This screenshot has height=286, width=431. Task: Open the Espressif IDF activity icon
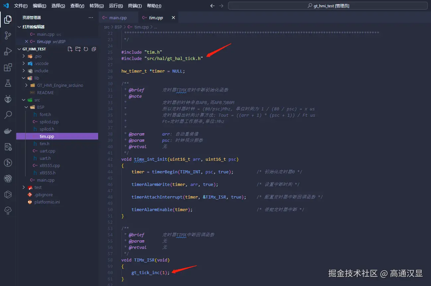pyautogui.click(x=8, y=179)
